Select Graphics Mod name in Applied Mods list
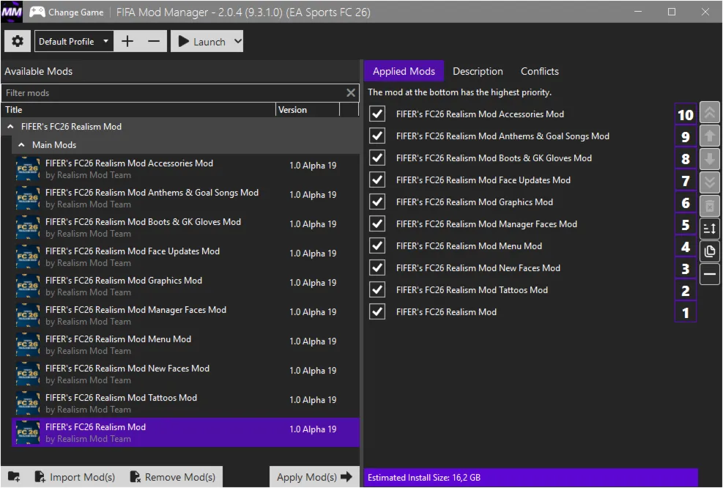Screen dimensions: 723x488 474,202
